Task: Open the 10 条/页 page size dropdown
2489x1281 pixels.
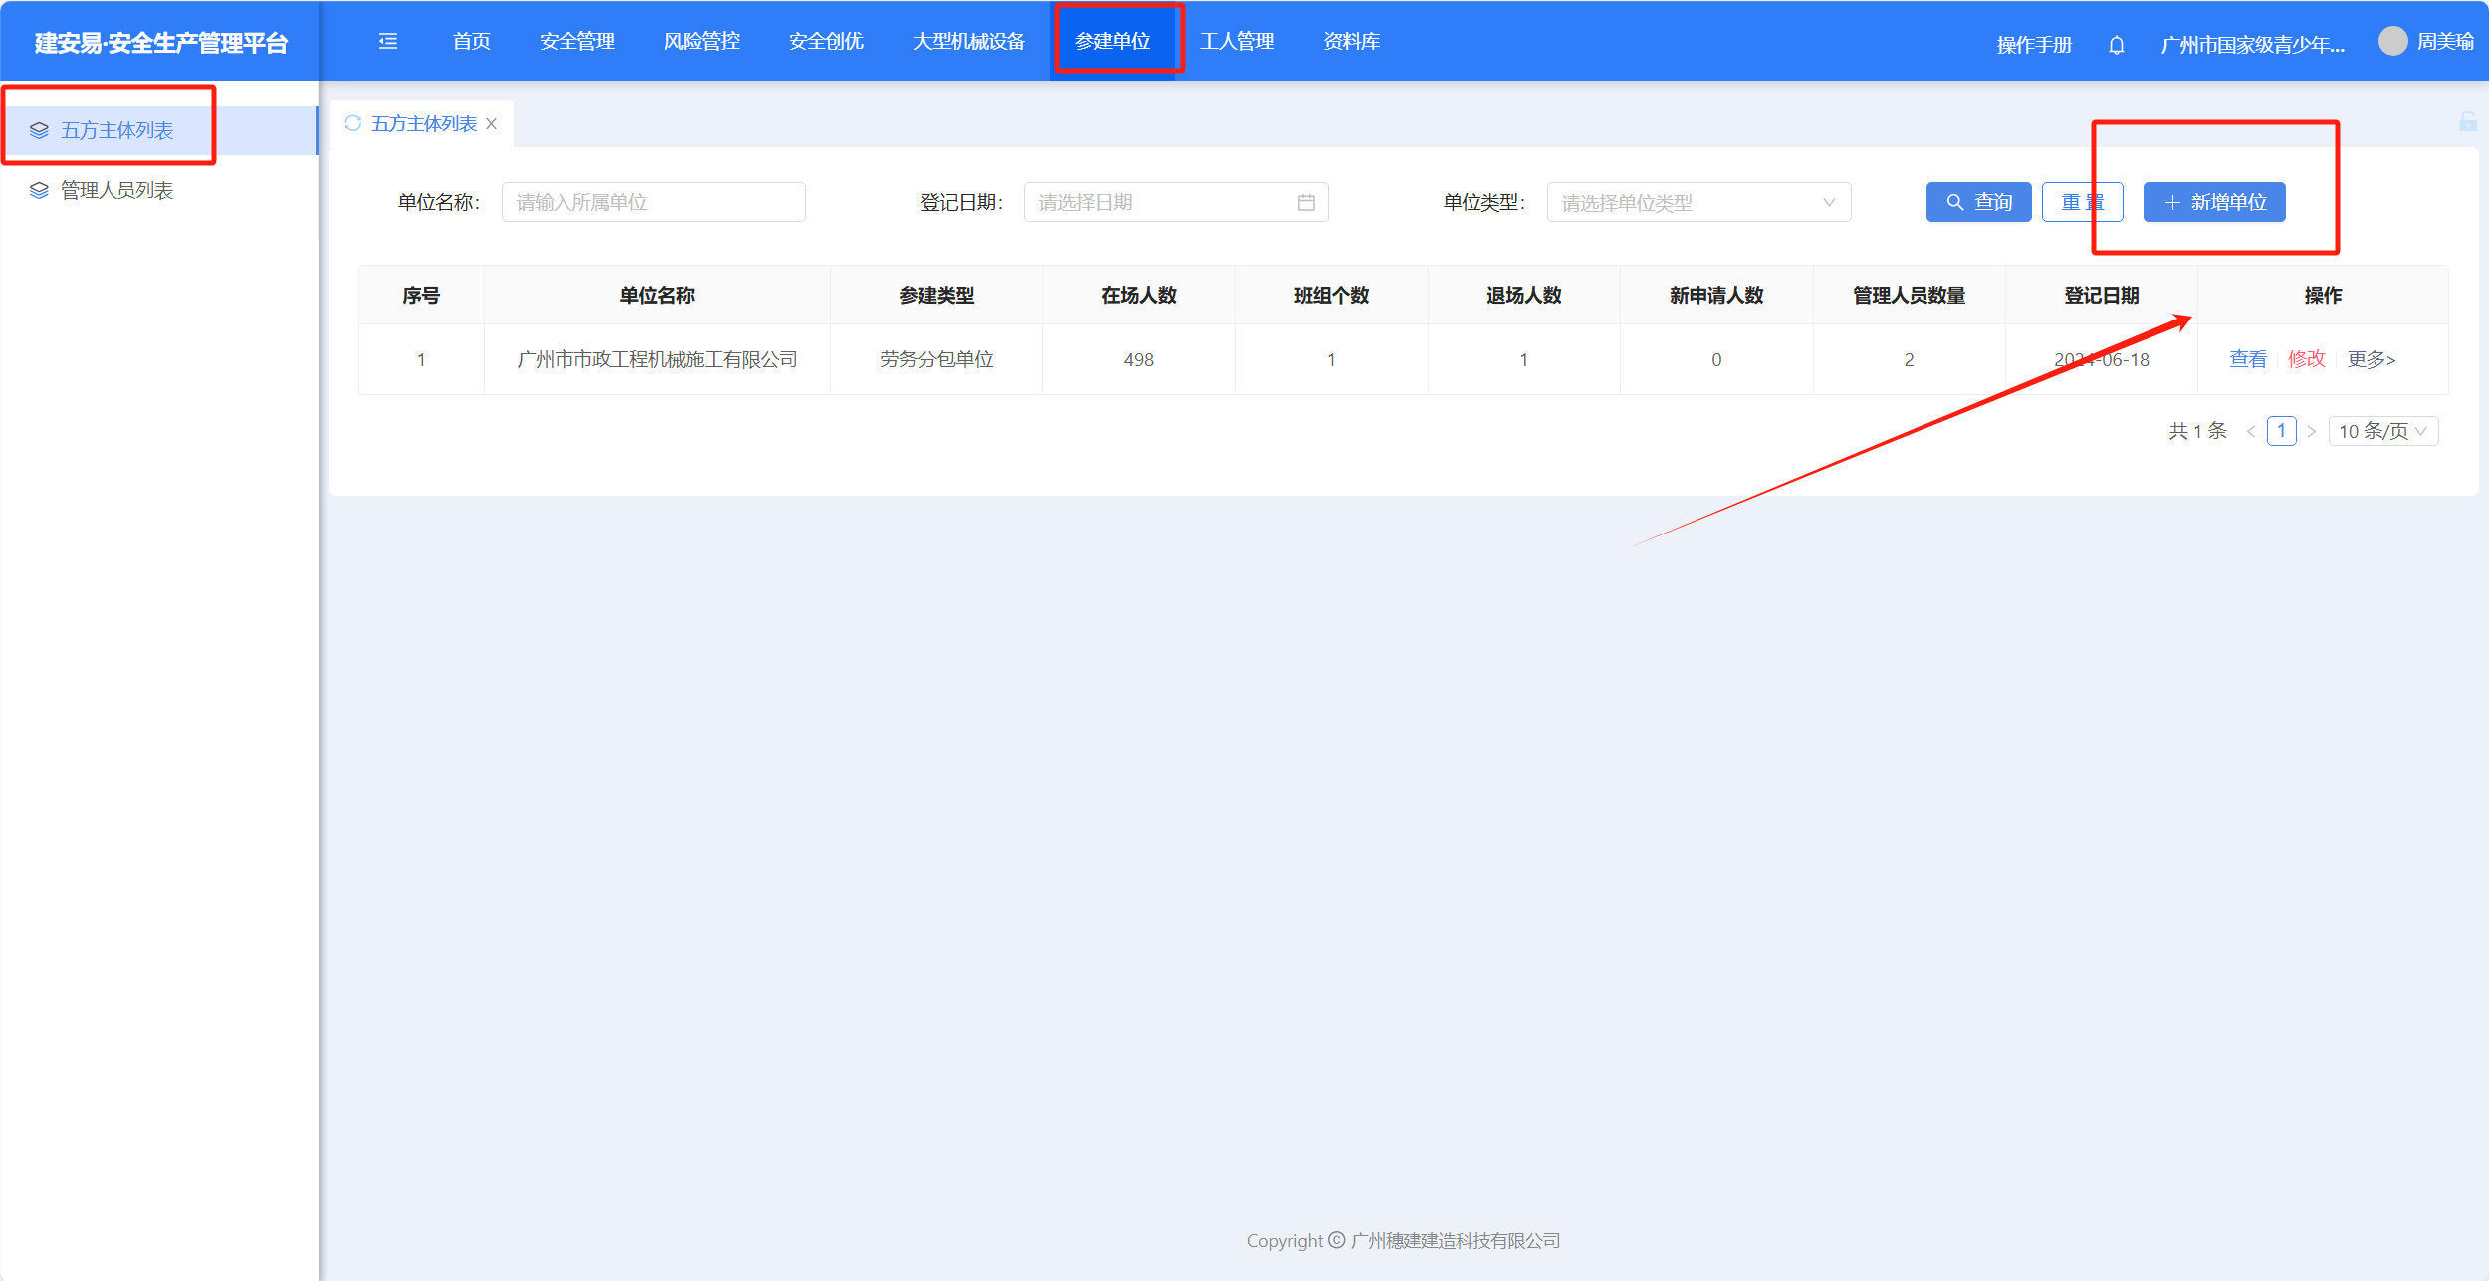Action: 2382,431
